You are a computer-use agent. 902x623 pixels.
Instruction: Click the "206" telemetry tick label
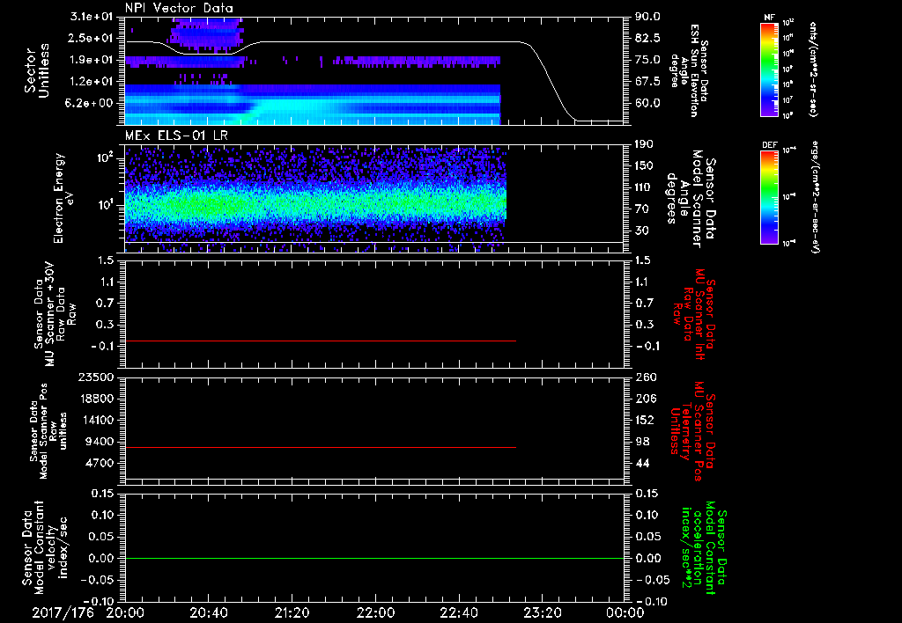(644, 399)
